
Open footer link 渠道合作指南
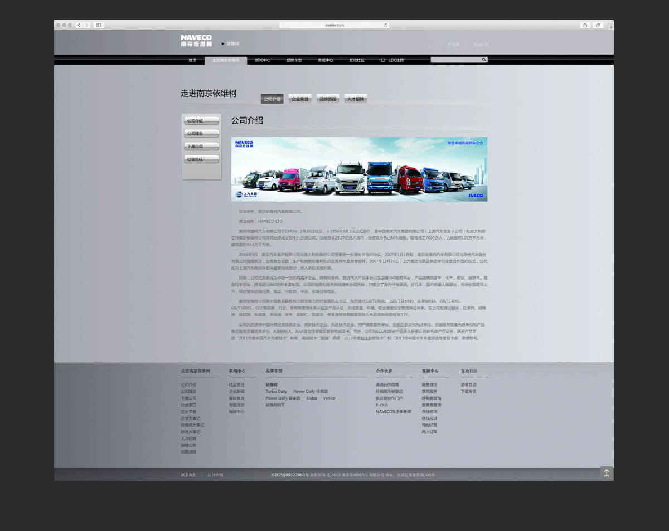point(387,385)
